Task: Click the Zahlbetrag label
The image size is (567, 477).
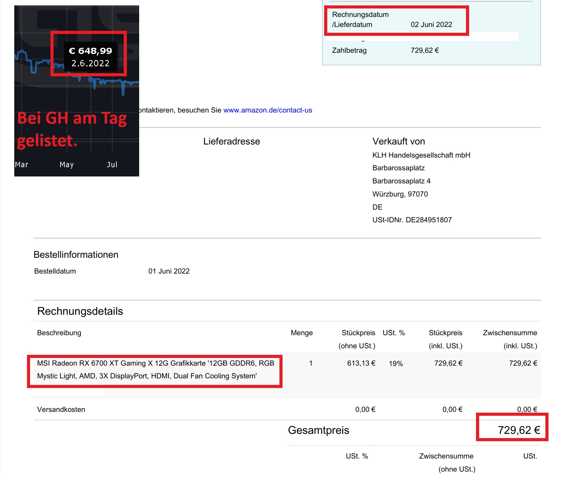Action: point(349,50)
